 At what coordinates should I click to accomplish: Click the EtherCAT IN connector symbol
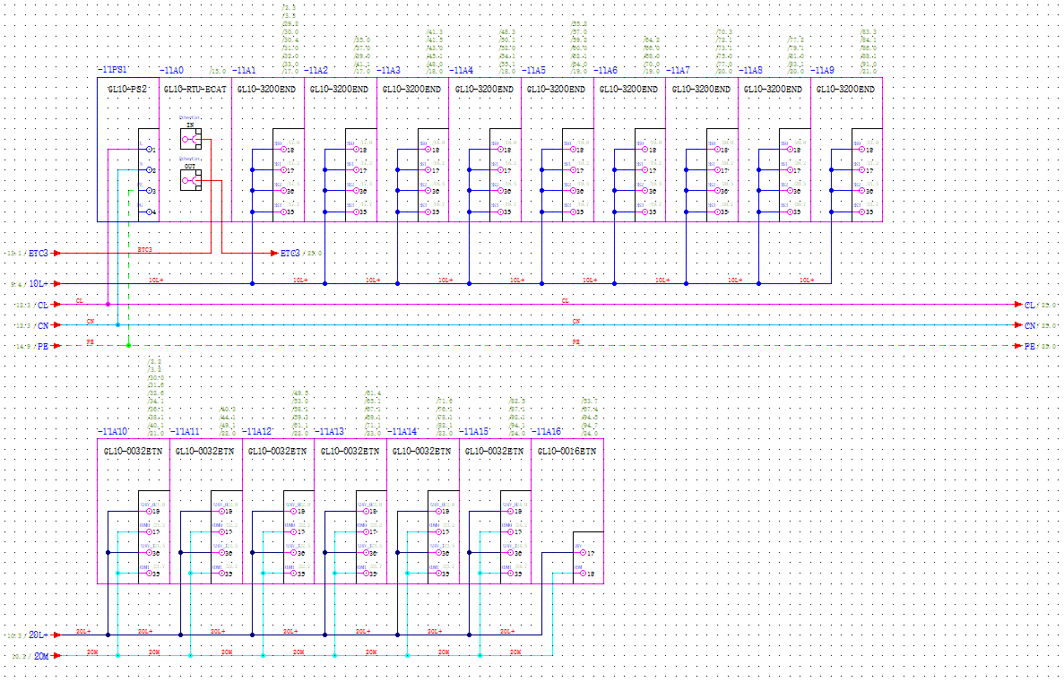click(x=191, y=139)
